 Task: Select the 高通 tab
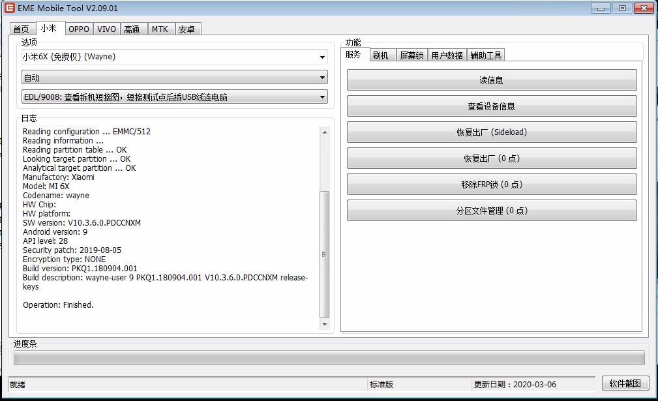tap(132, 29)
